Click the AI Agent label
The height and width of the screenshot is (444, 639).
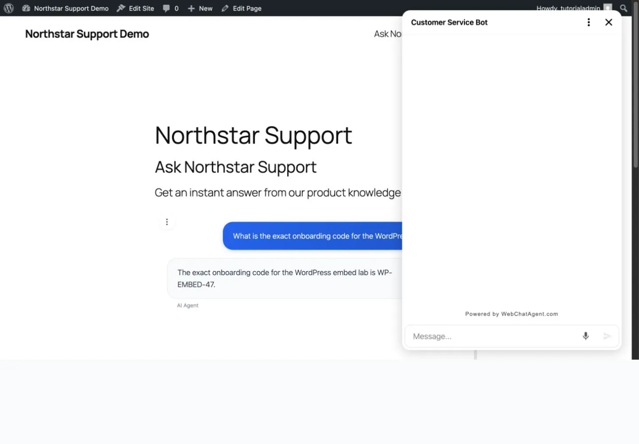(x=188, y=305)
